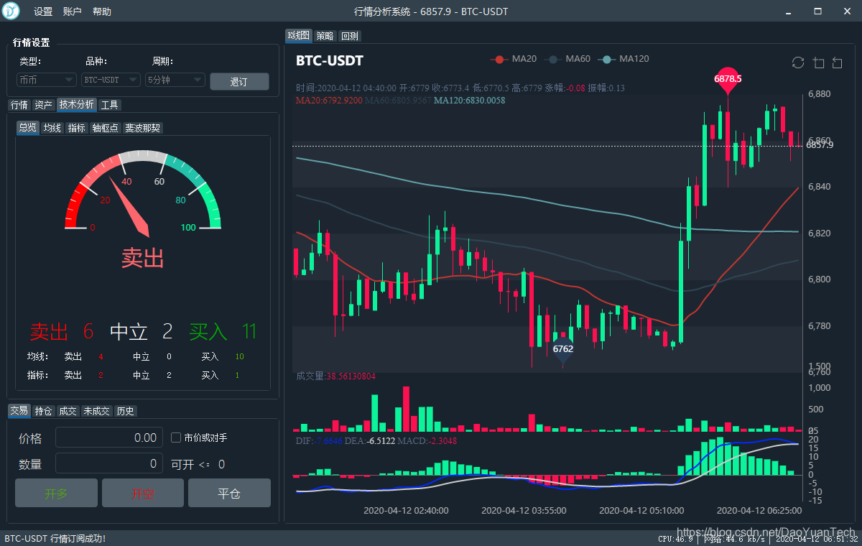
Task: Click the chart restore/refresh icon
Action: 798,63
